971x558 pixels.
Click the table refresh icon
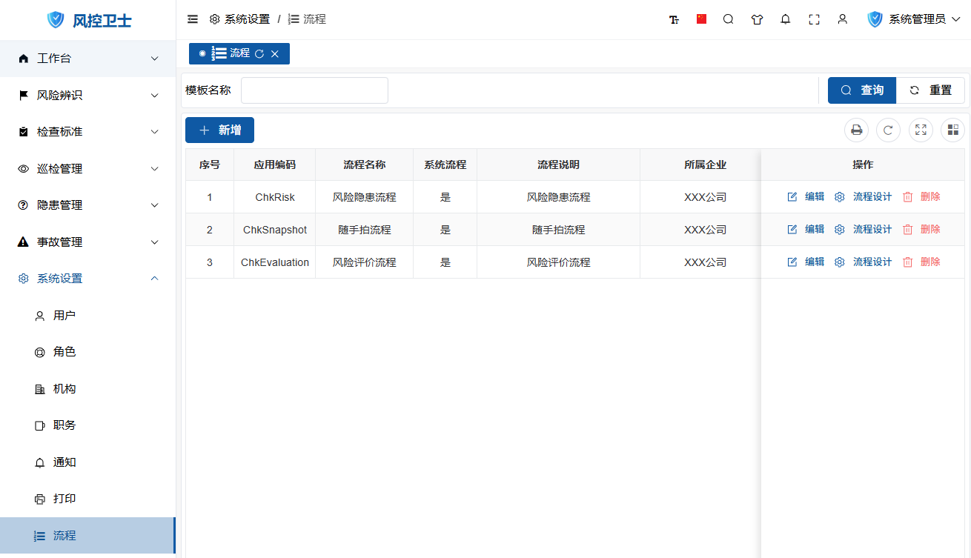coord(888,130)
